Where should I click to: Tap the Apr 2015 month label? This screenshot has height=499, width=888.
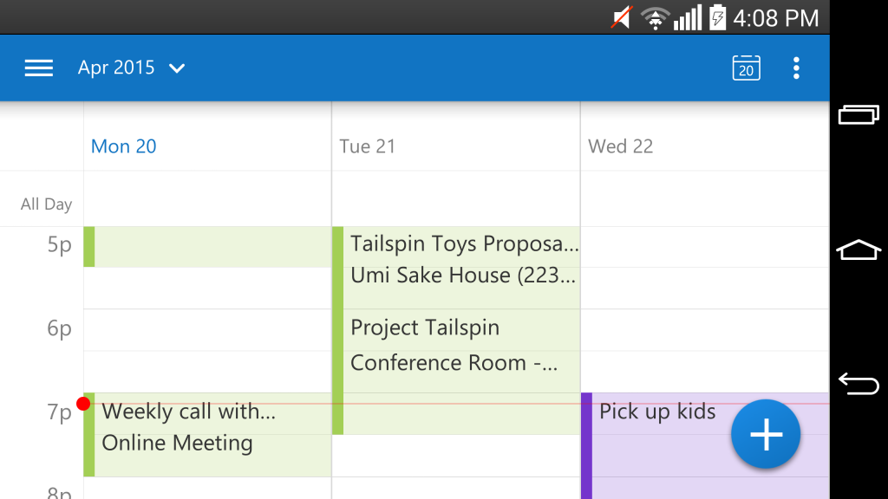116,68
